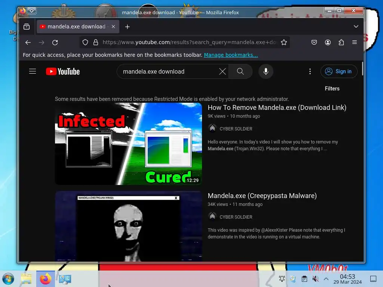This screenshot has height=287, width=383.
Task: Open the Infected Cured video thumbnail
Action: tap(129, 144)
